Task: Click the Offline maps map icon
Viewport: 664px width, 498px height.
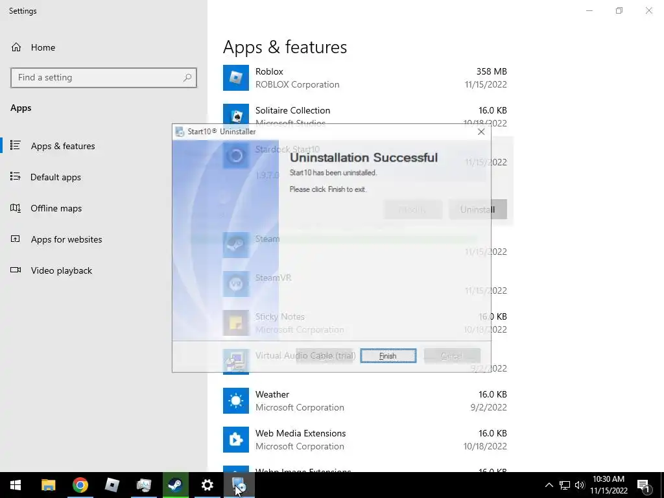Action: point(16,208)
